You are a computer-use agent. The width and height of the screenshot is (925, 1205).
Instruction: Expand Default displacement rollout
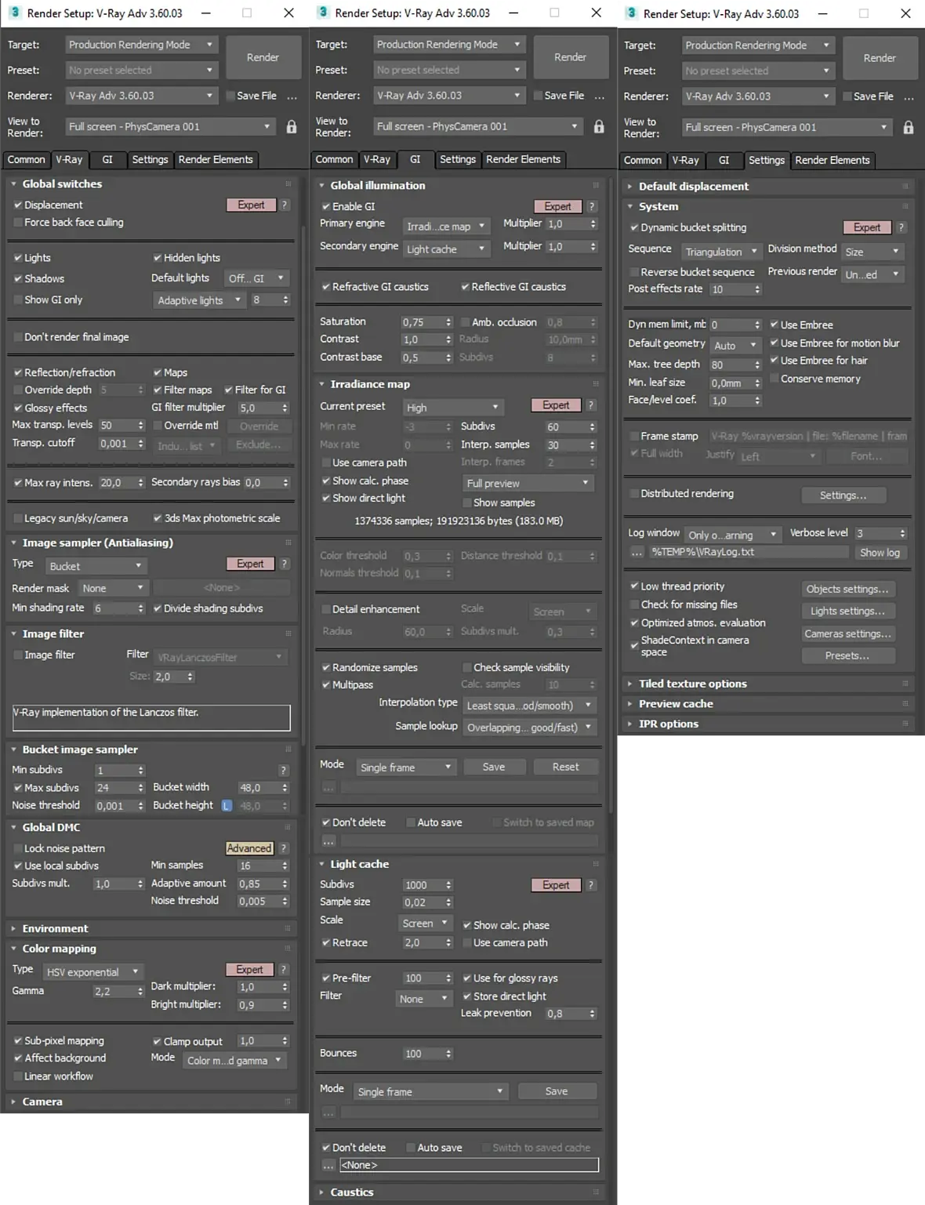coord(693,187)
